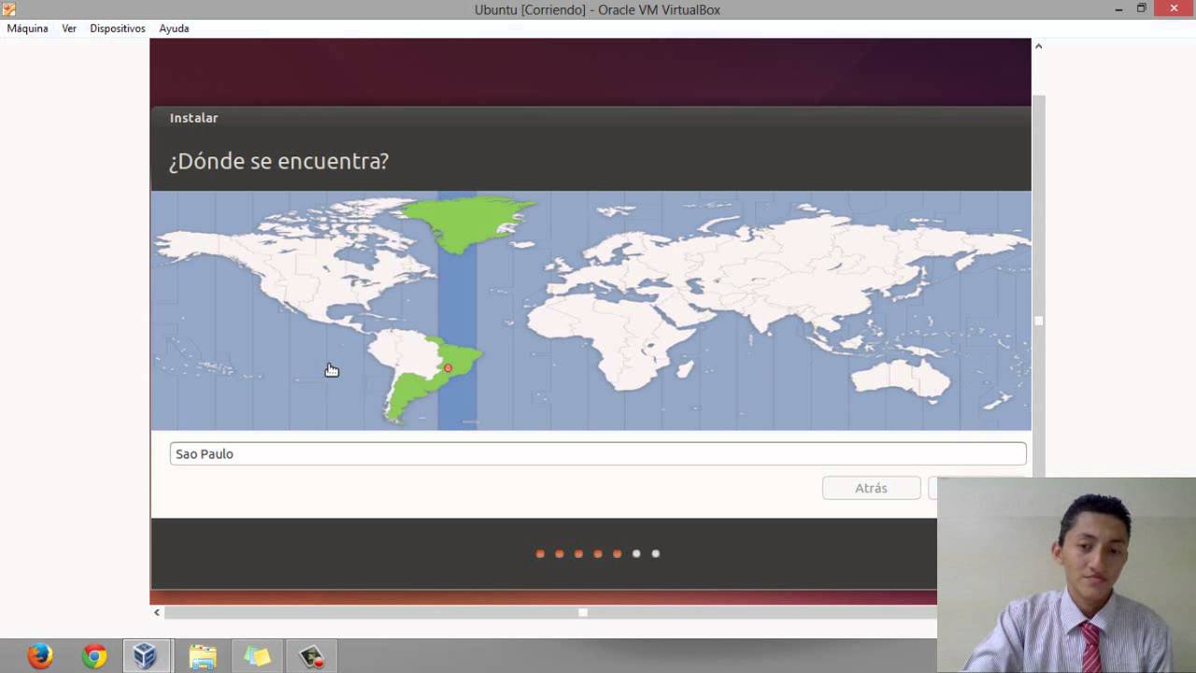Close the VirtualBox window

click(1174, 9)
